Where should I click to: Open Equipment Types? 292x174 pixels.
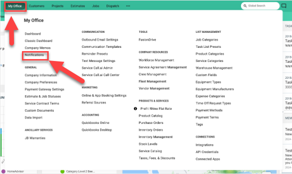[x=208, y=82]
